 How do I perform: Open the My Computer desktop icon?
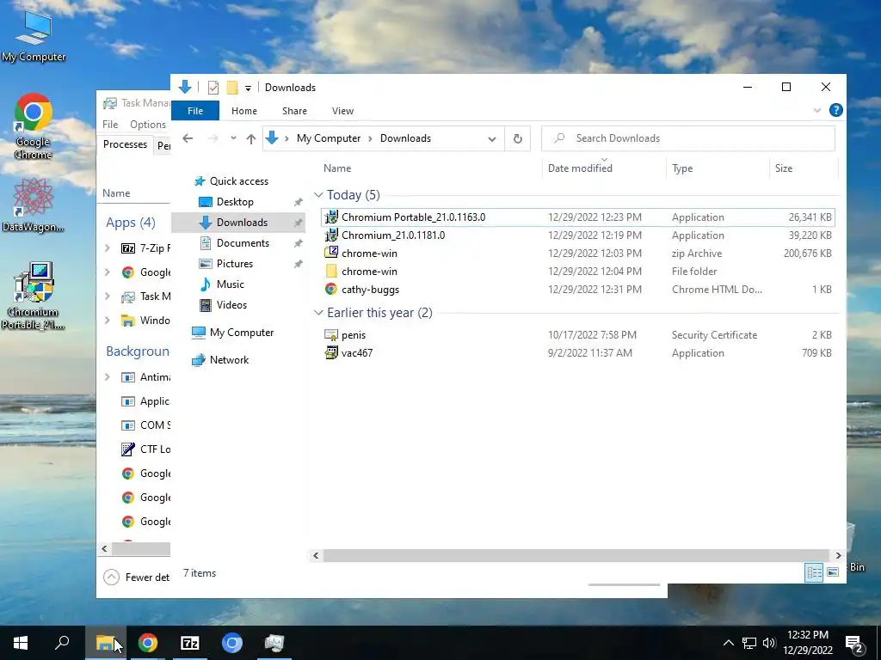tap(34, 34)
